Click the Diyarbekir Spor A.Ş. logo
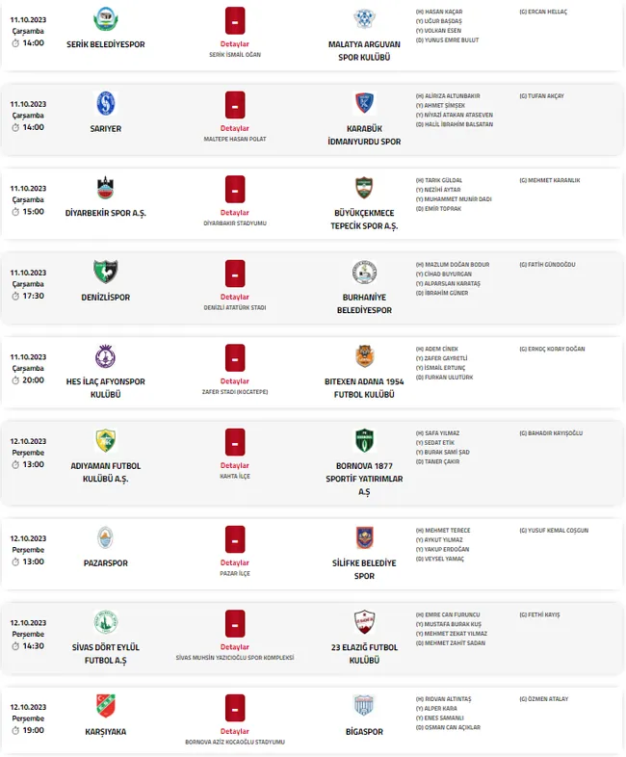626x757 pixels. (x=105, y=188)
